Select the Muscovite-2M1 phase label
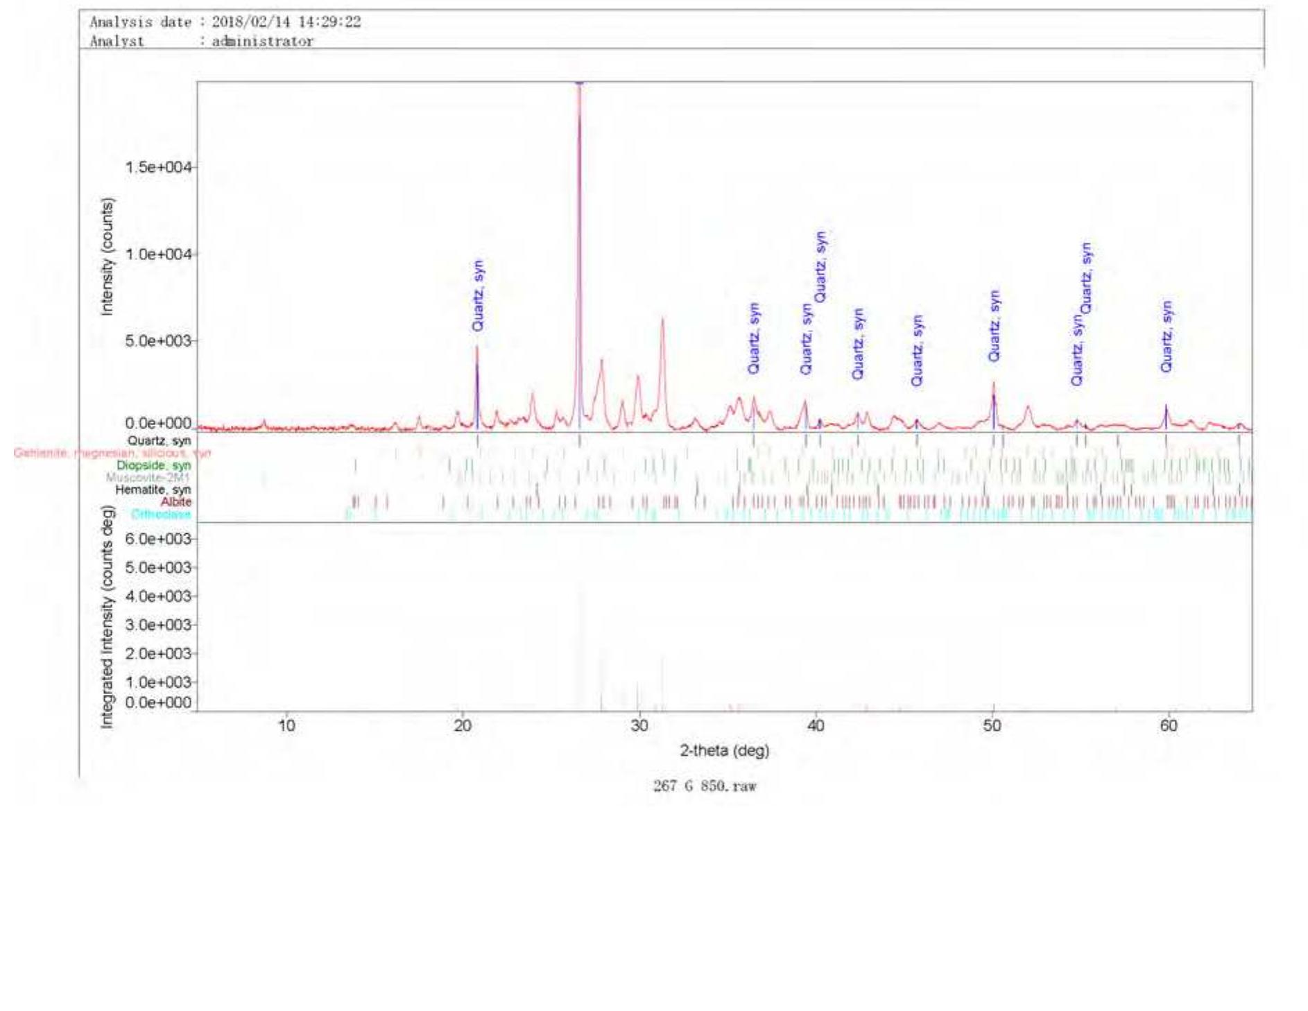1308x1011 pixels. click(147, 477)
